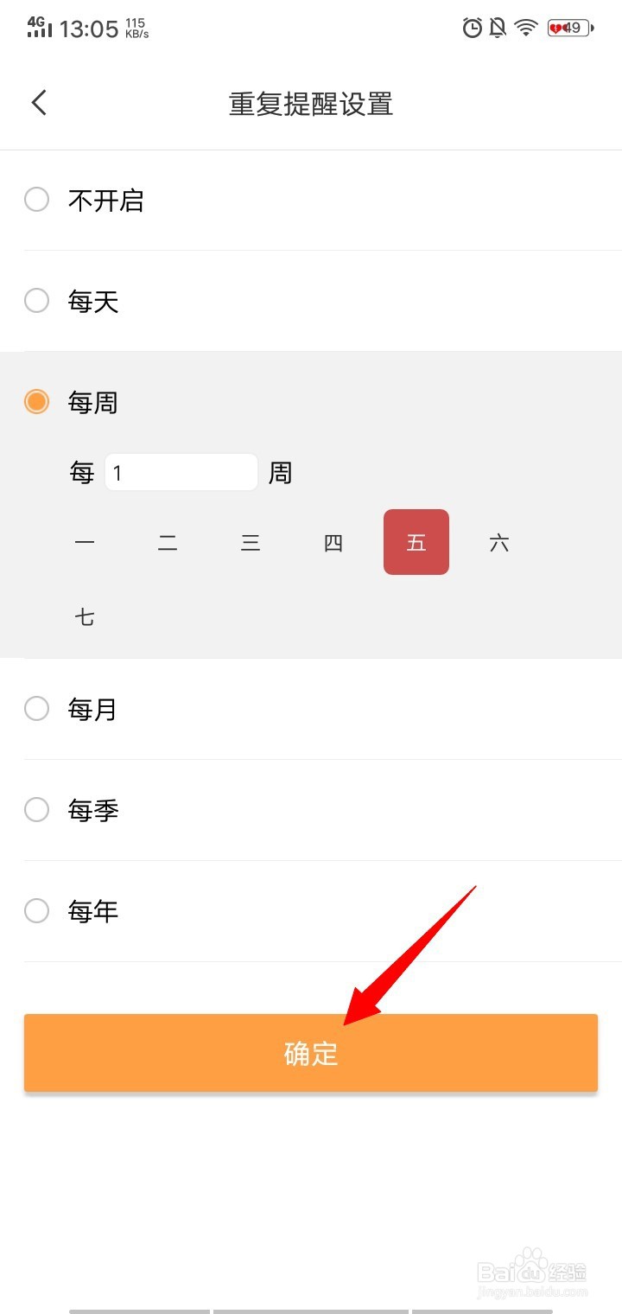Select the 不开启 radio option

(311, 201)
